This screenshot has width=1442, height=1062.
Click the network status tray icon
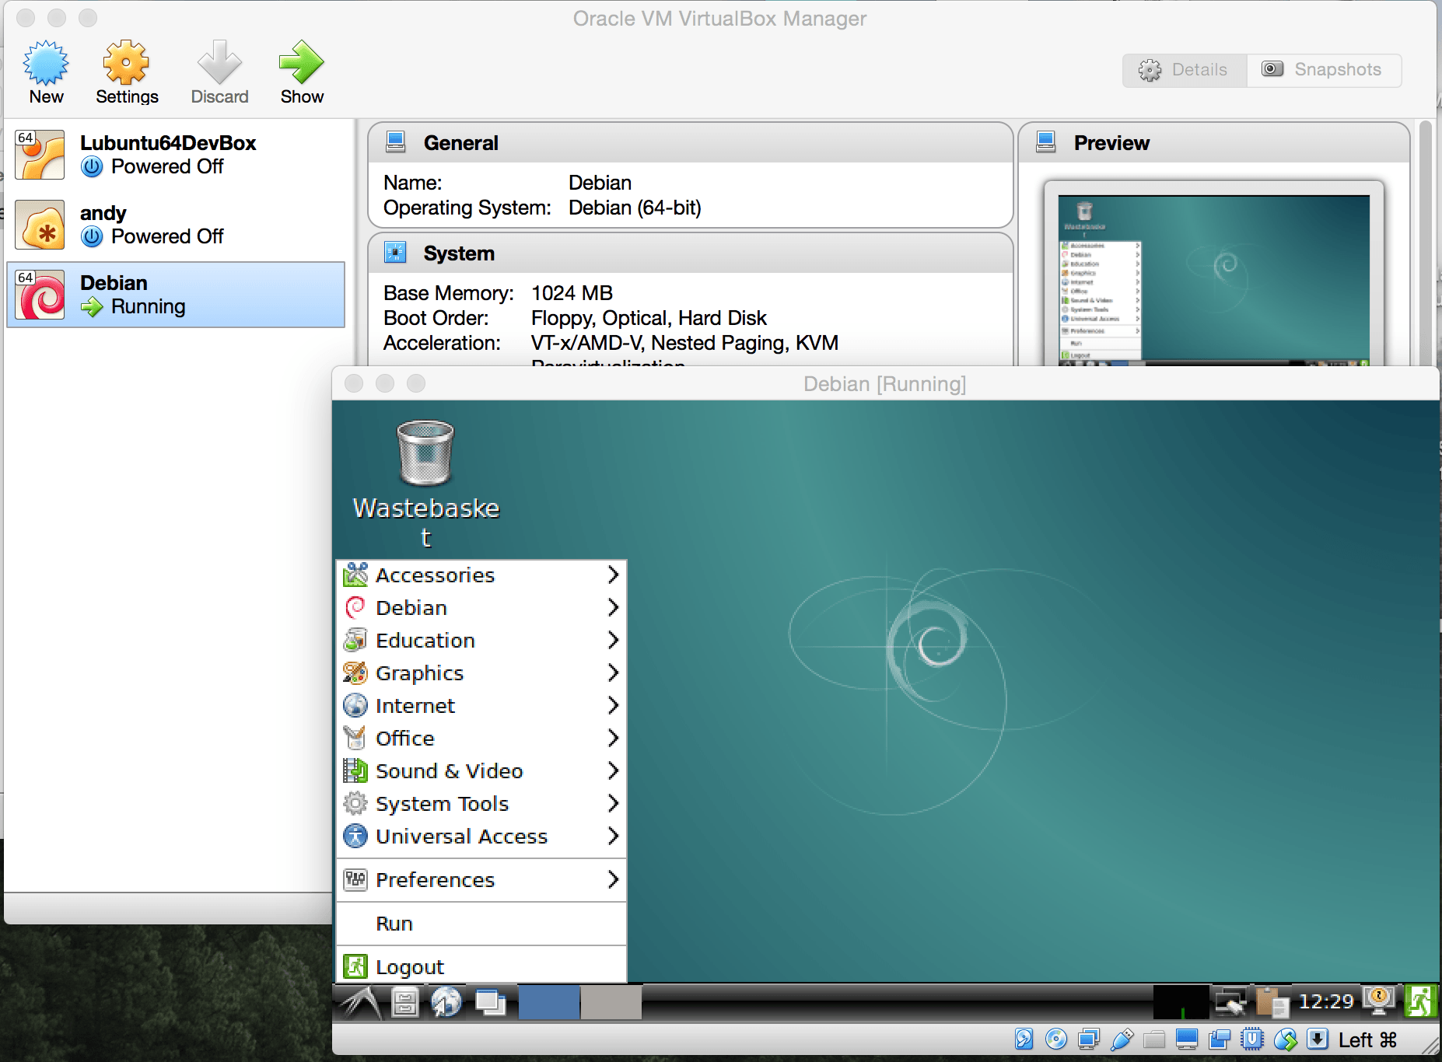click(x=1231, y=1003)
